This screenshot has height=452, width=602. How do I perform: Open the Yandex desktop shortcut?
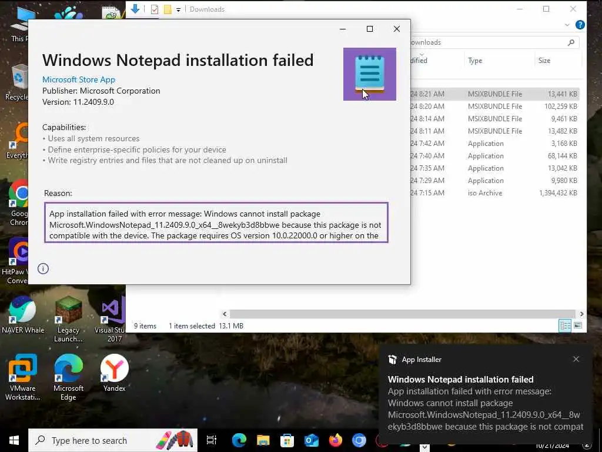coord(115,373)
